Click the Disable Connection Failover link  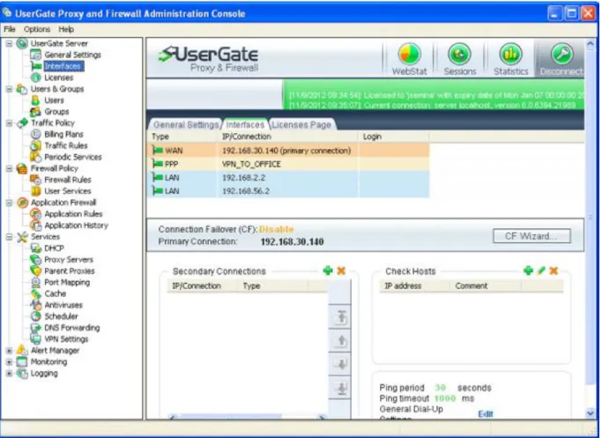pyautogui.click(x=276, y=229)
